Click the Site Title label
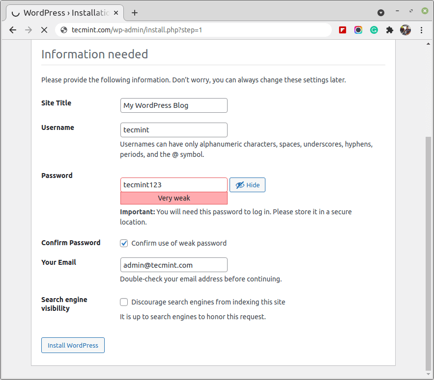 pos(56,103)
